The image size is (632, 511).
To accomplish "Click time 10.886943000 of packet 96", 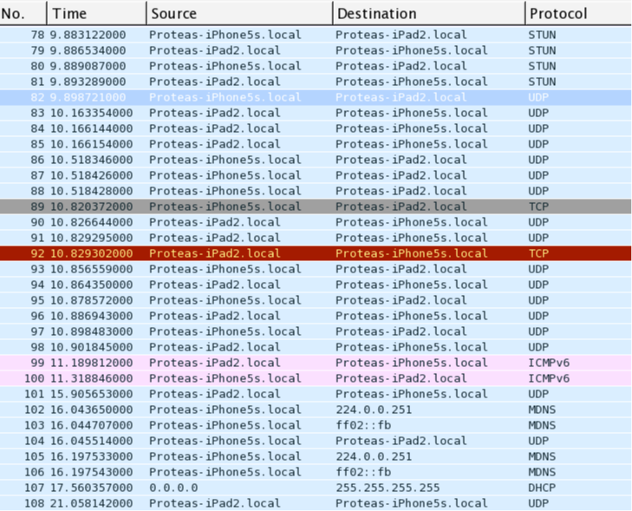I will [x=92, y=316].
